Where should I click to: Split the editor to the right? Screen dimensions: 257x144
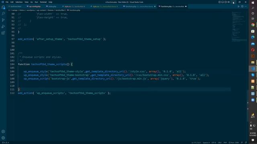coord(242,6)
